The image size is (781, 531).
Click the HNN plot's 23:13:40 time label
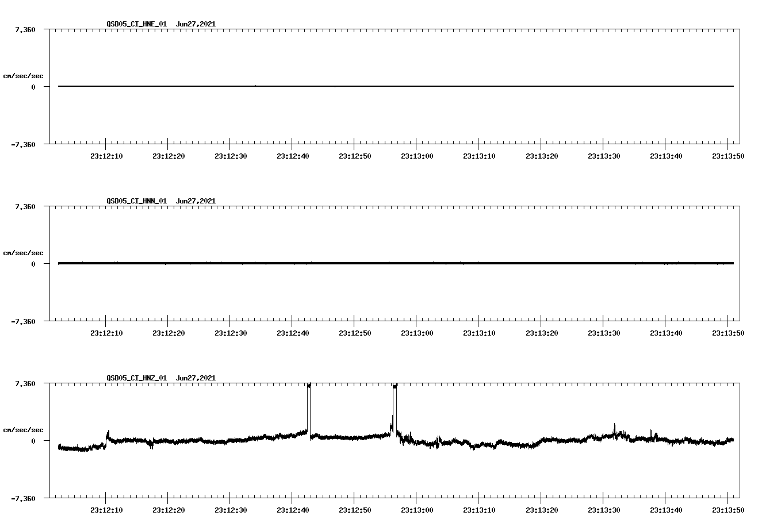[665, 333]
